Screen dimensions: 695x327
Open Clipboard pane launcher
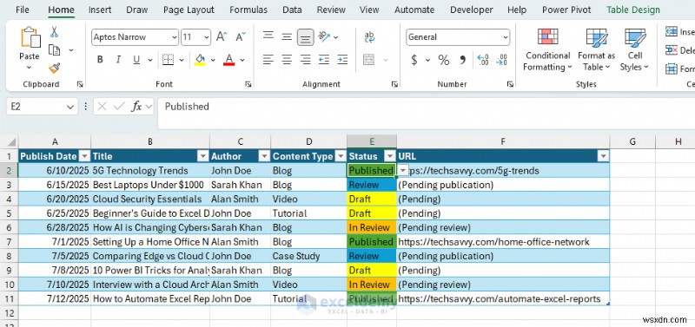80,84
